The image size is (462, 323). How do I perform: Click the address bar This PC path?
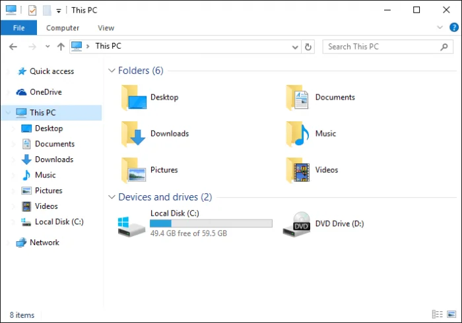[108, 46]
